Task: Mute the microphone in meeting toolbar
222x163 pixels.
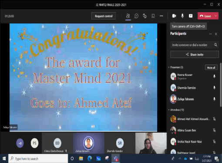Action: pos(182,16)
